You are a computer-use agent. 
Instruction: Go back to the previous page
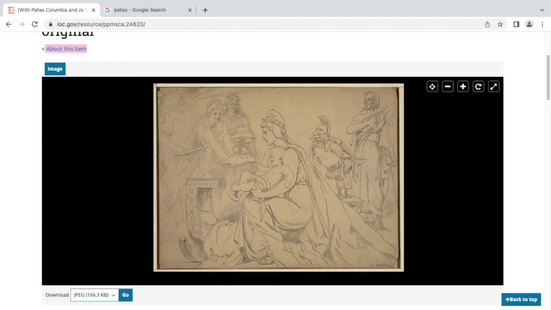click(9, 24)
